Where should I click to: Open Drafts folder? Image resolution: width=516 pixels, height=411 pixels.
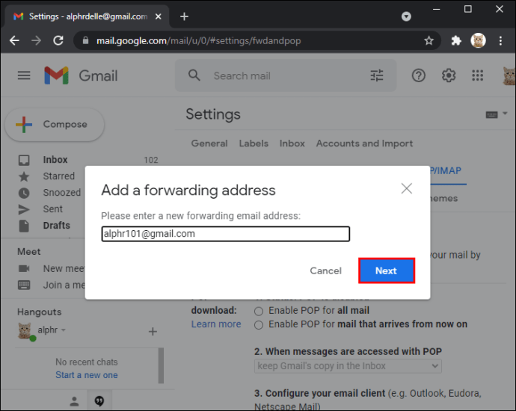[x=57, y=226]
